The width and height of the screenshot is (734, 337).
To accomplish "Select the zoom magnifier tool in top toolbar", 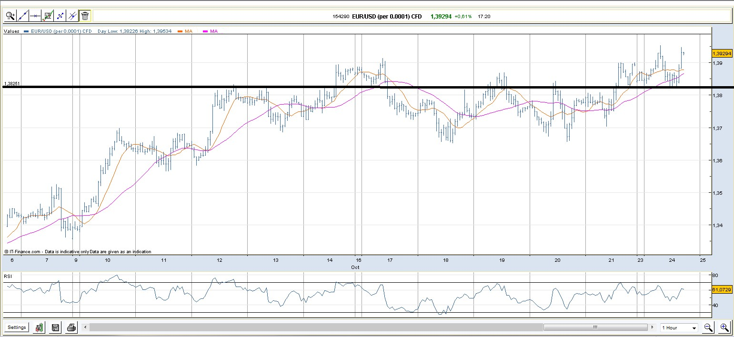I will pos(10,16).
